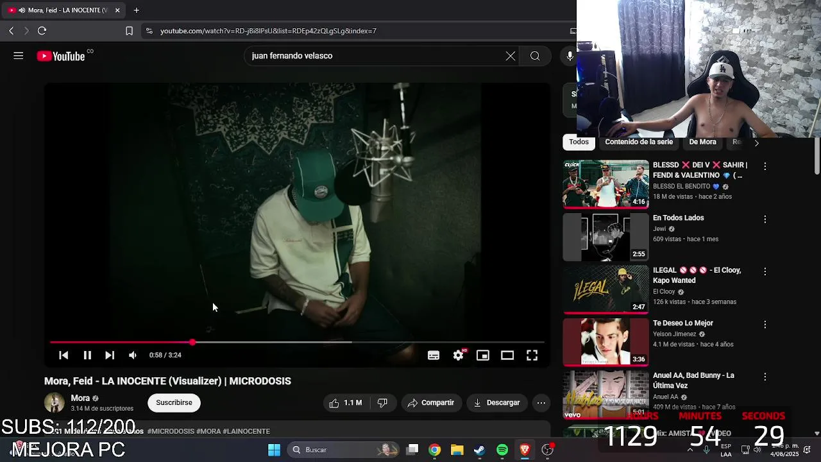Image resolution: width=821 pixels, height=462 pixels.
Task: View site information icon beside URL
Action: click(149, 31)
